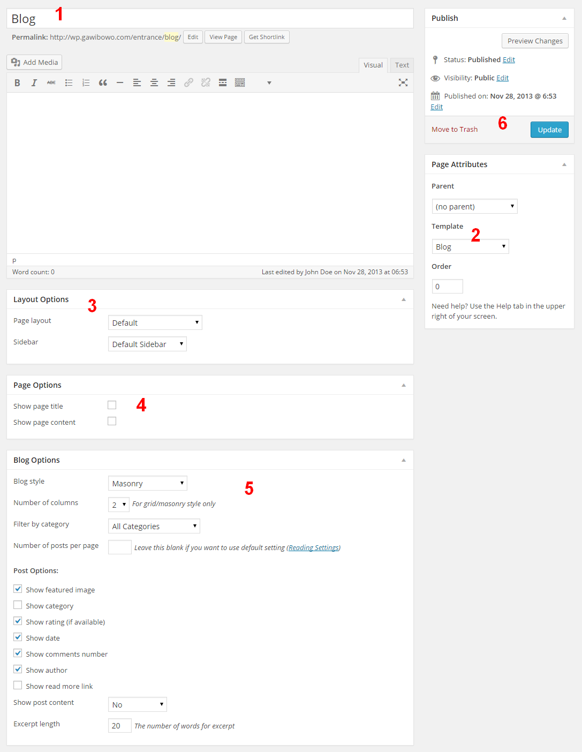Insert Read More tag
The width and height of the screenshot is (582, 752).
[x=223, y=82]
